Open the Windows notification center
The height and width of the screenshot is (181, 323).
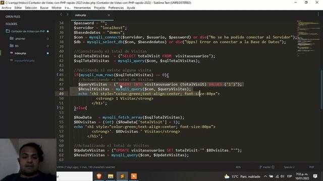pyautogui.click(x=315, y=176)
